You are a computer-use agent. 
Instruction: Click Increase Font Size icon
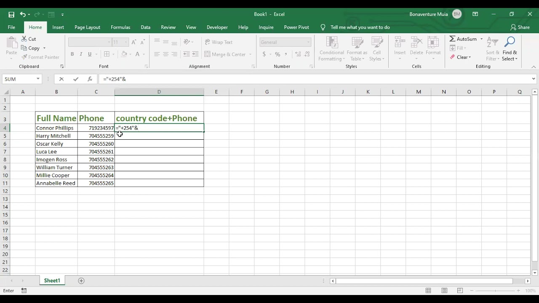point(134,42)
